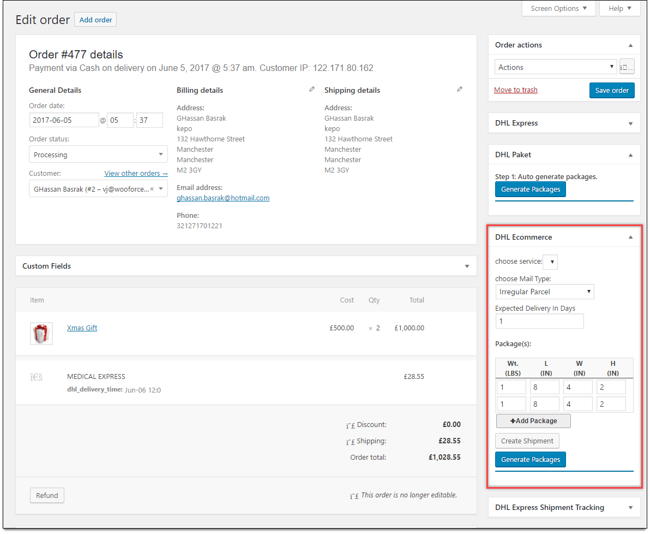Open the Screen Options menu
The image size is (650, 534).
point(558,8)
